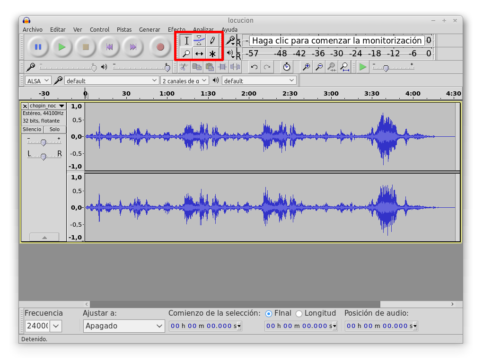Open the Ajustar a Apagado dropdown
Image resolution: width=483 pixels, height=363 pixels.
point(124,326)
